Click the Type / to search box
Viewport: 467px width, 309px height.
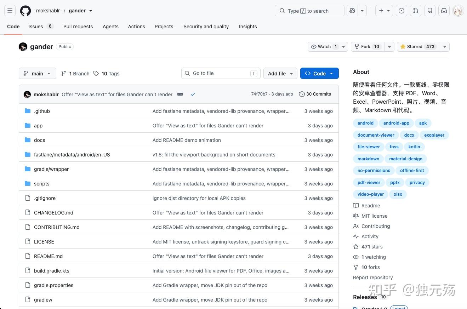309,11
